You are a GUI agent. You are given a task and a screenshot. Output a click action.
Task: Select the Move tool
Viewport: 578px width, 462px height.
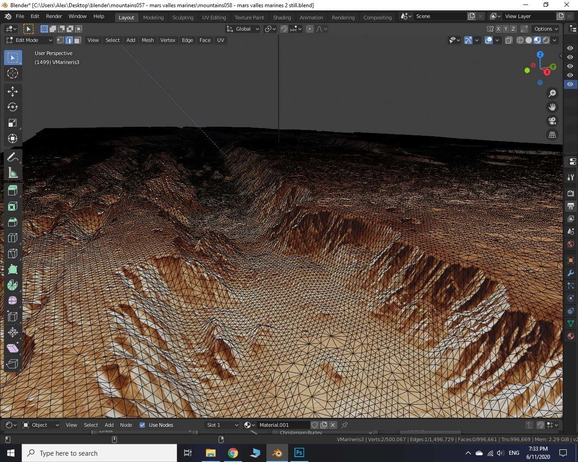click(x=13, y=92)
